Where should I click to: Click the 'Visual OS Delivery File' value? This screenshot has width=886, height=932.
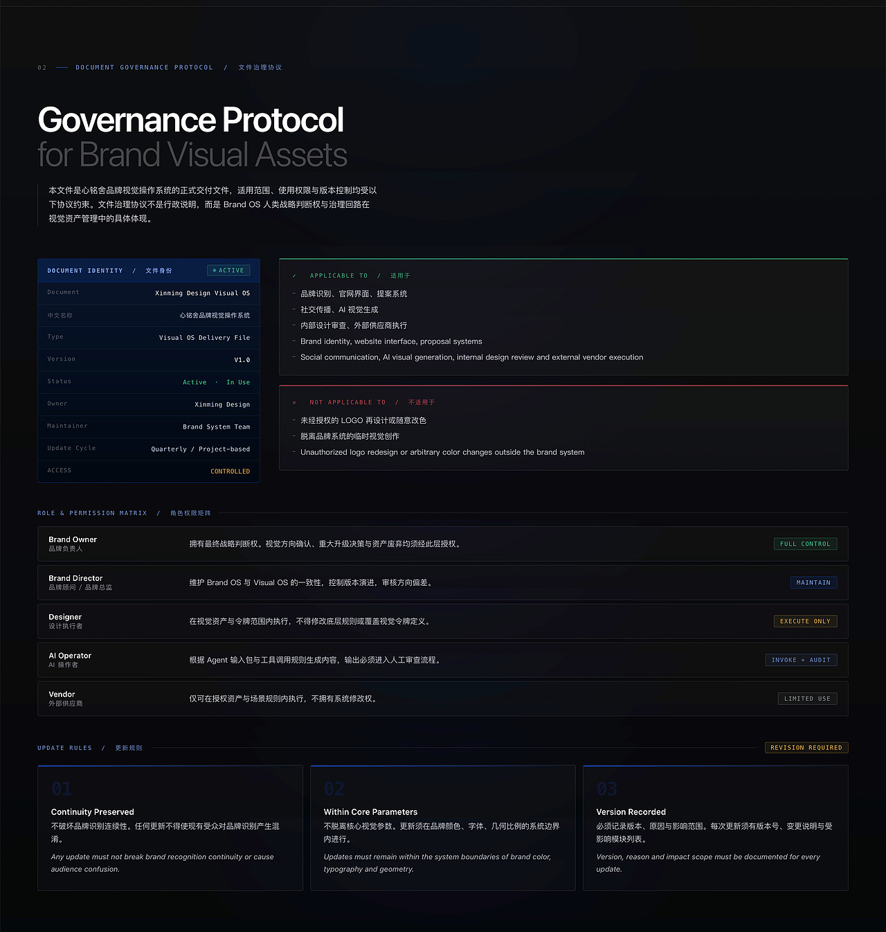[205, 338]
